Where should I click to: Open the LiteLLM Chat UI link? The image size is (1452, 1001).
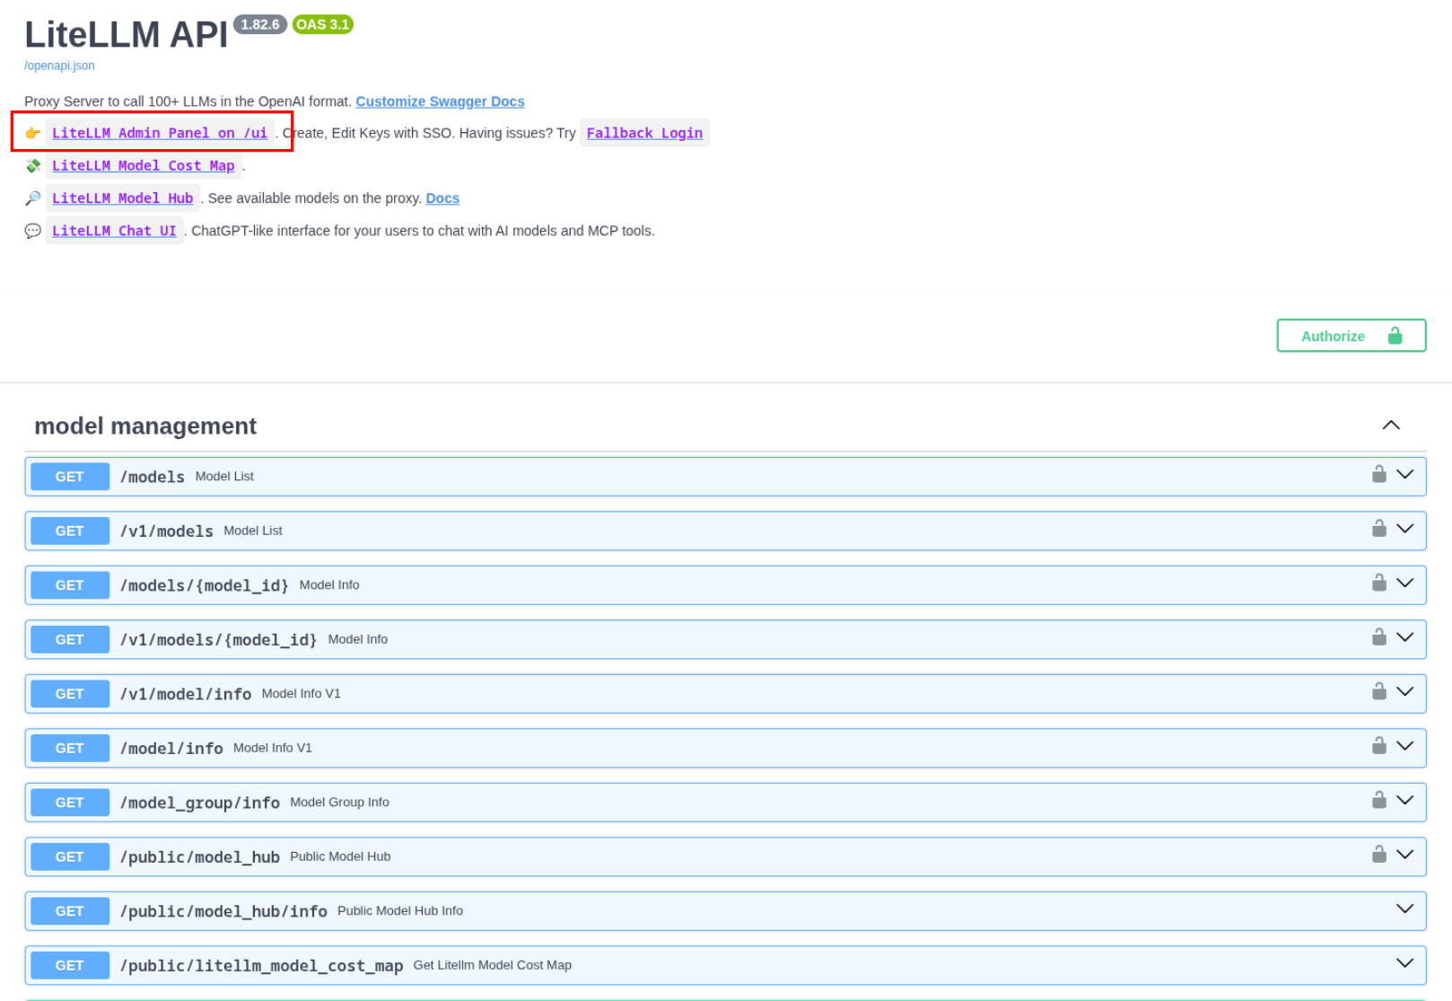[114, 231]
